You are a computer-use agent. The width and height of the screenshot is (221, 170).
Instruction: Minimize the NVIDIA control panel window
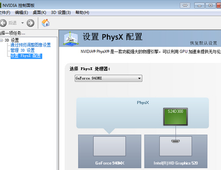point(199,5)
